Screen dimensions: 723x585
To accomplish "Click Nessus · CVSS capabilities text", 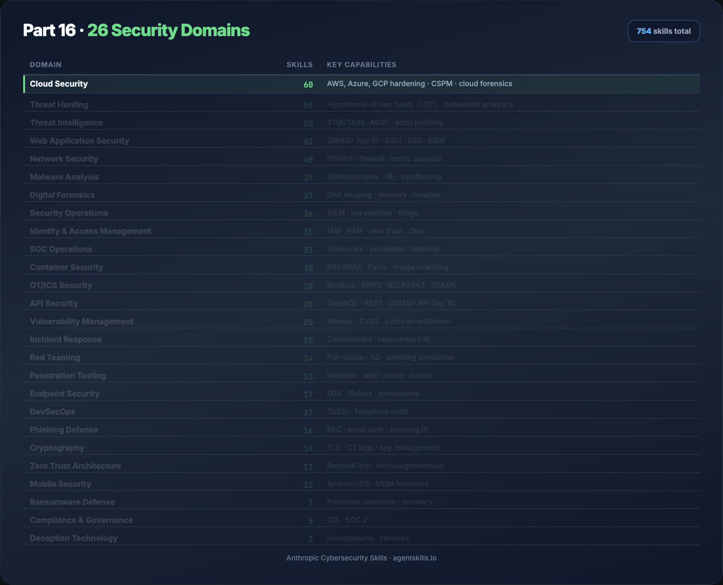I will [x=389, y=321].
